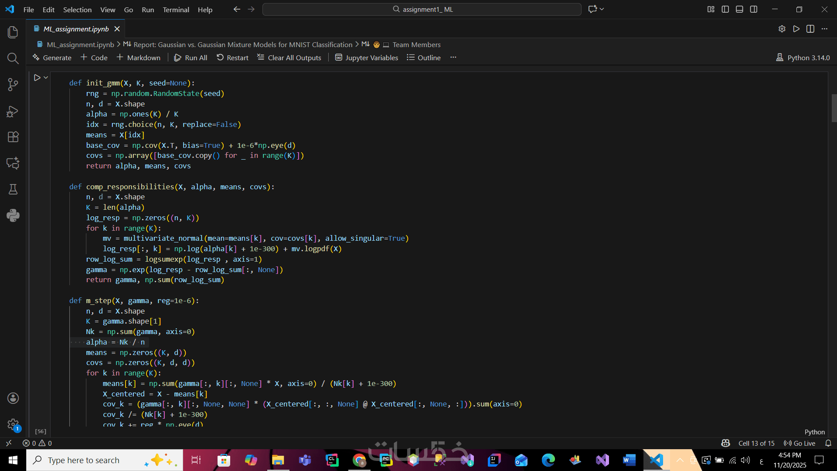Open the Testing flask icon view
Image resolution: width=837 pixels, height=471 pixels.
13,189
